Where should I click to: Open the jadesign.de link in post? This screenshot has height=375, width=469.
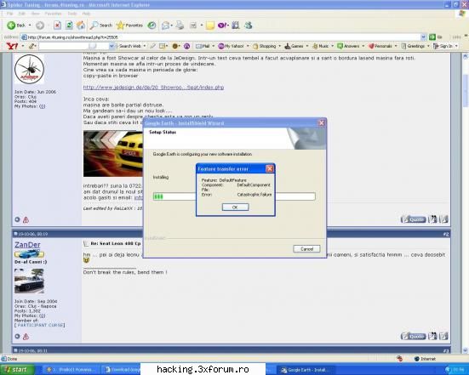153,88
